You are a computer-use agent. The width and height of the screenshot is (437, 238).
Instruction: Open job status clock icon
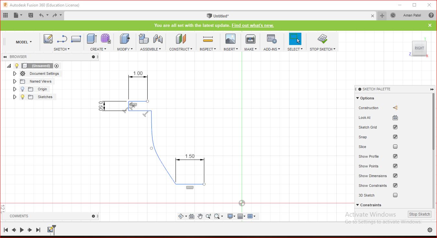pyautogui.click(x=393, y=15)
